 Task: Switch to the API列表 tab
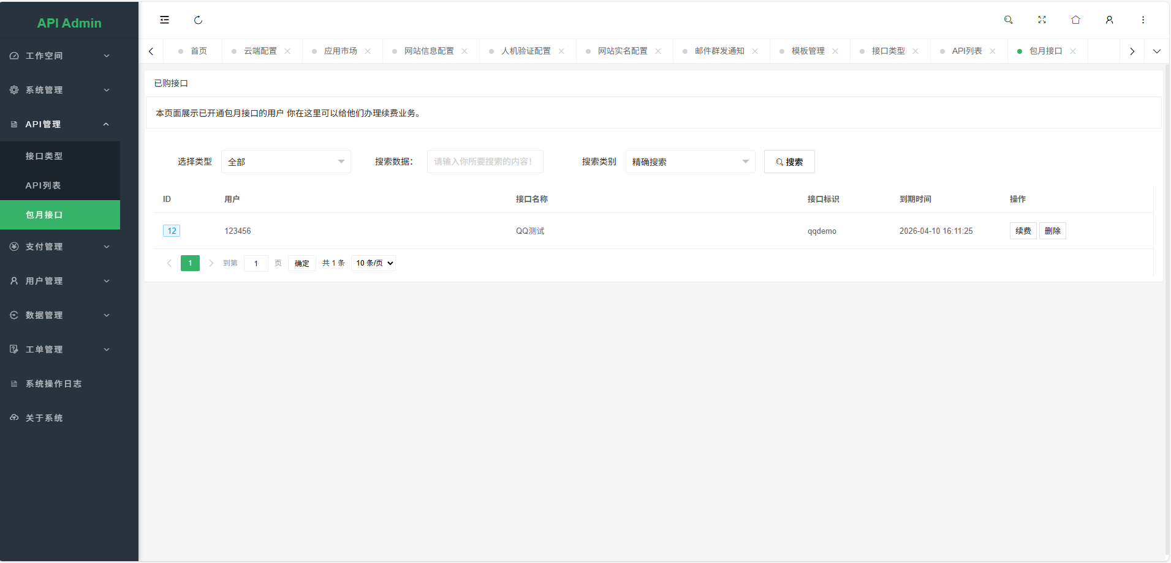[x=967, y=51]
